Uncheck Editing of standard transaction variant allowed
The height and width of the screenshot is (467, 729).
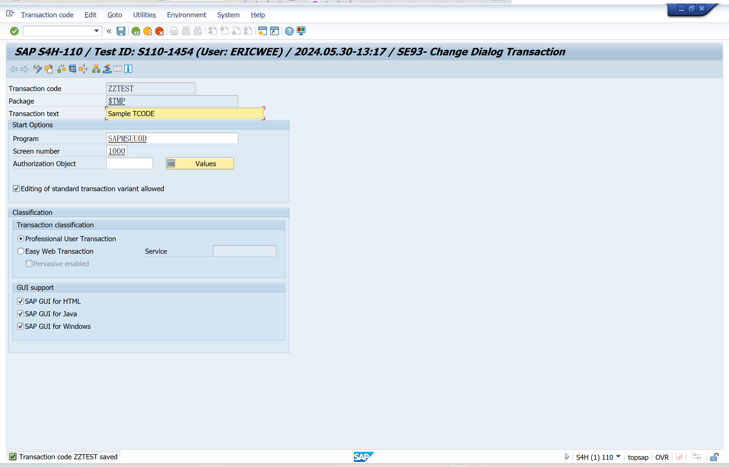click(x=17, y=189)
